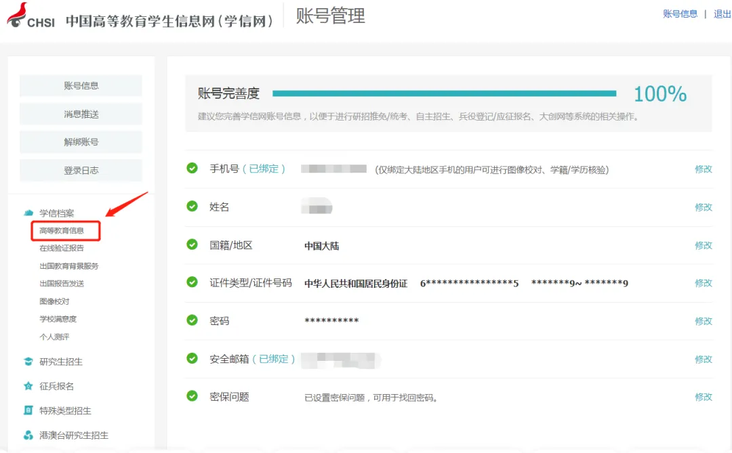Expand the 研究生招生 section
The width and height of the screenshot is (732, 453).
(x=61, y=362)
